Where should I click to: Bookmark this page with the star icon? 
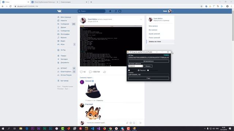point(201,7)
